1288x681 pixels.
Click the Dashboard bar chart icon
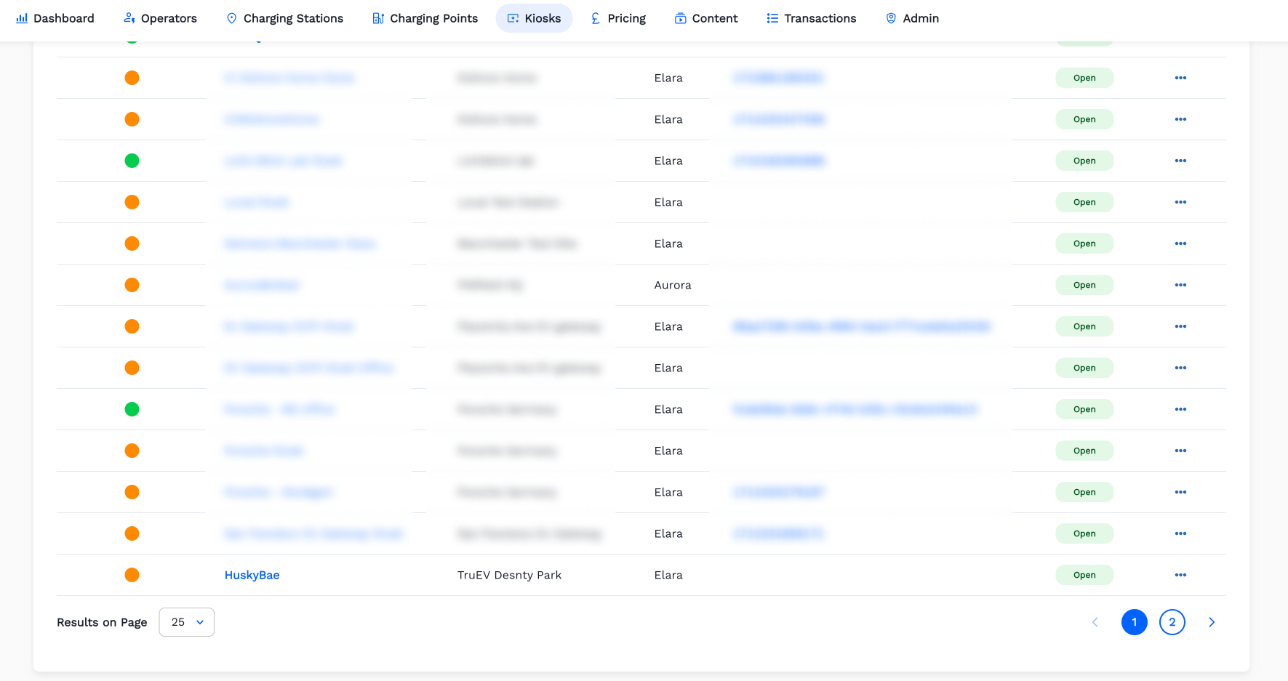point(22,18)
